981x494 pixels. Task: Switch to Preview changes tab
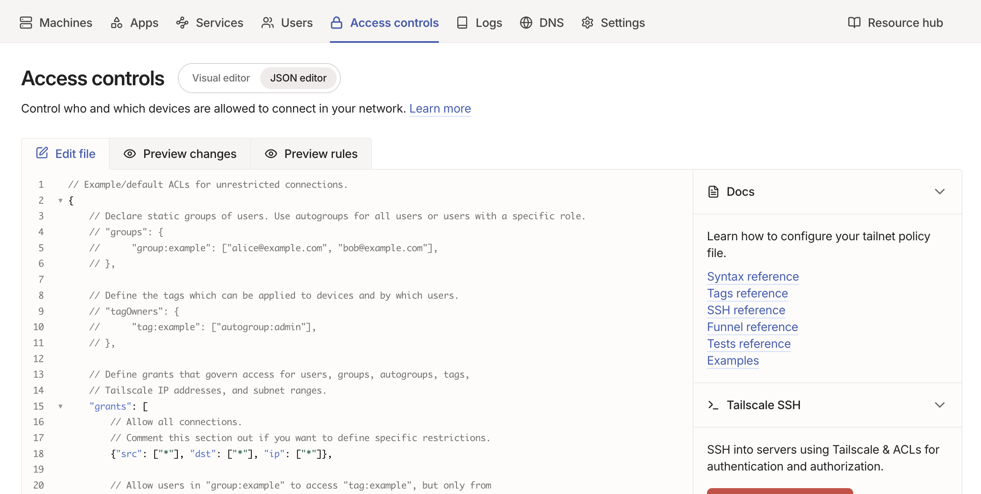pos(180,154)
